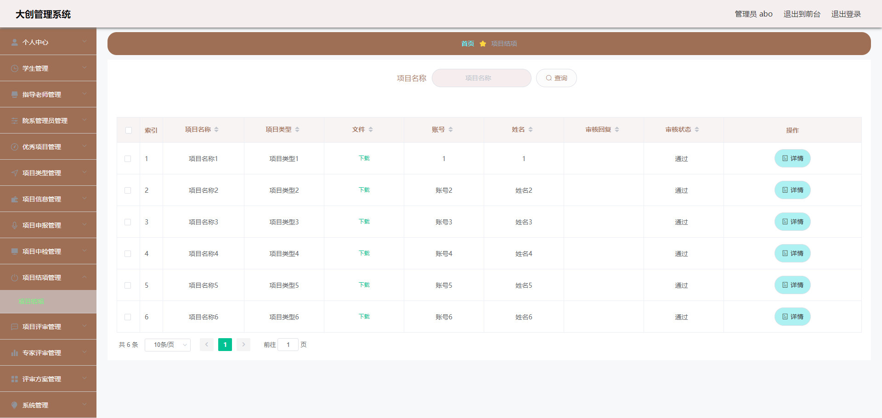
Task: Go to previous page arrow
Action: (x=207, y=345)
